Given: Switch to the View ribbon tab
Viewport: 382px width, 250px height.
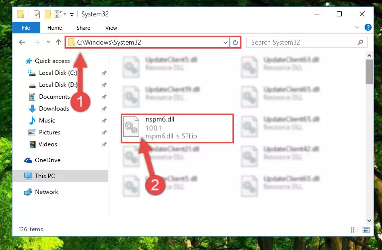Looking at the screenshot, I should (111, 28).
